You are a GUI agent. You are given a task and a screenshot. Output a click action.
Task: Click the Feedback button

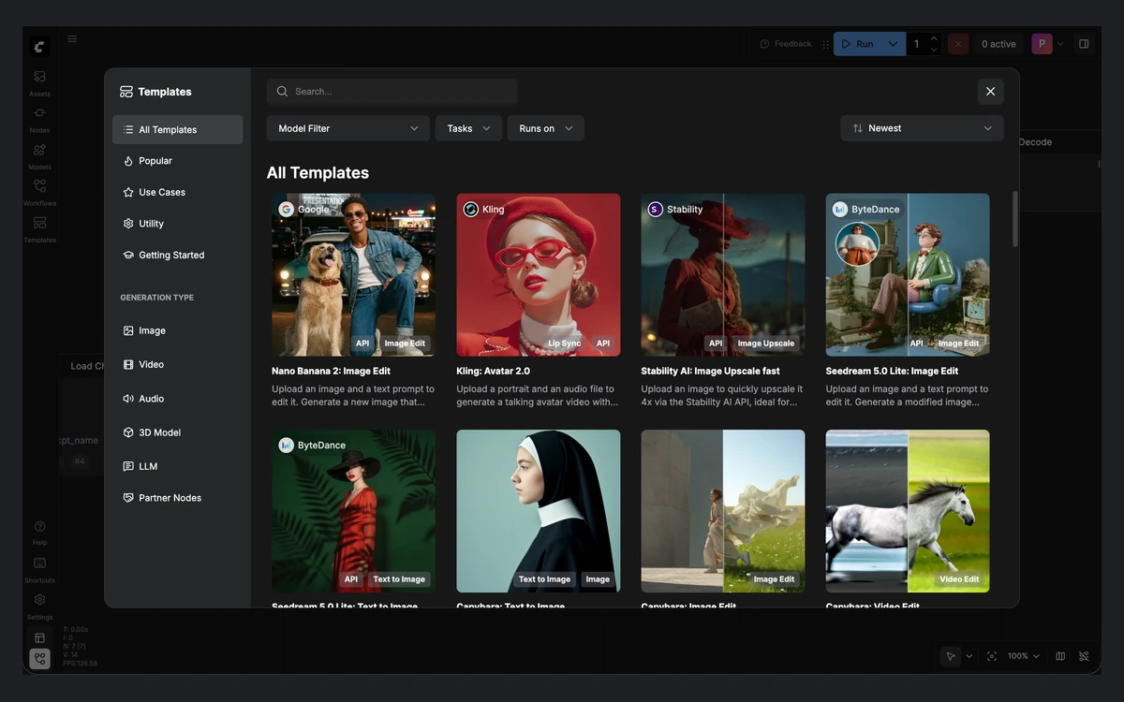point(786,44)
